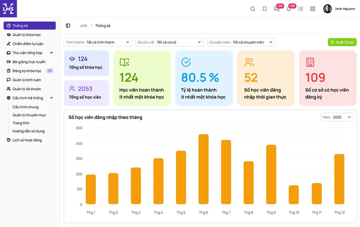Toggle the sidebar collapse panel icon
The width and height of the screenshot is (360, 227).
pyautogui.click(x=68, y=26)
